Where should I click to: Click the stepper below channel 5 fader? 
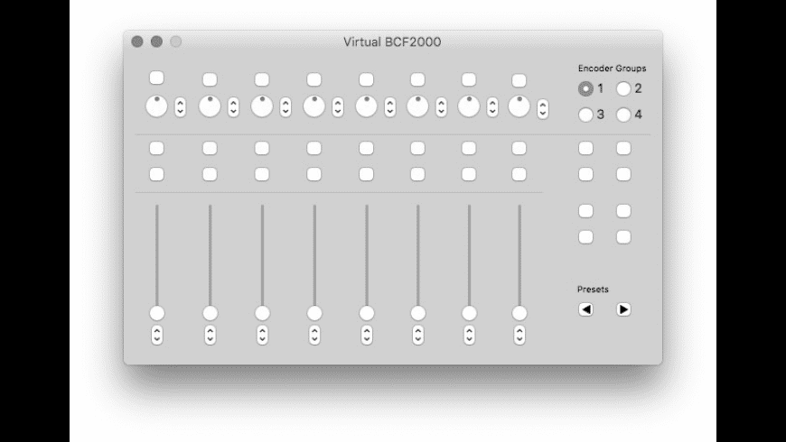[367, 335]
